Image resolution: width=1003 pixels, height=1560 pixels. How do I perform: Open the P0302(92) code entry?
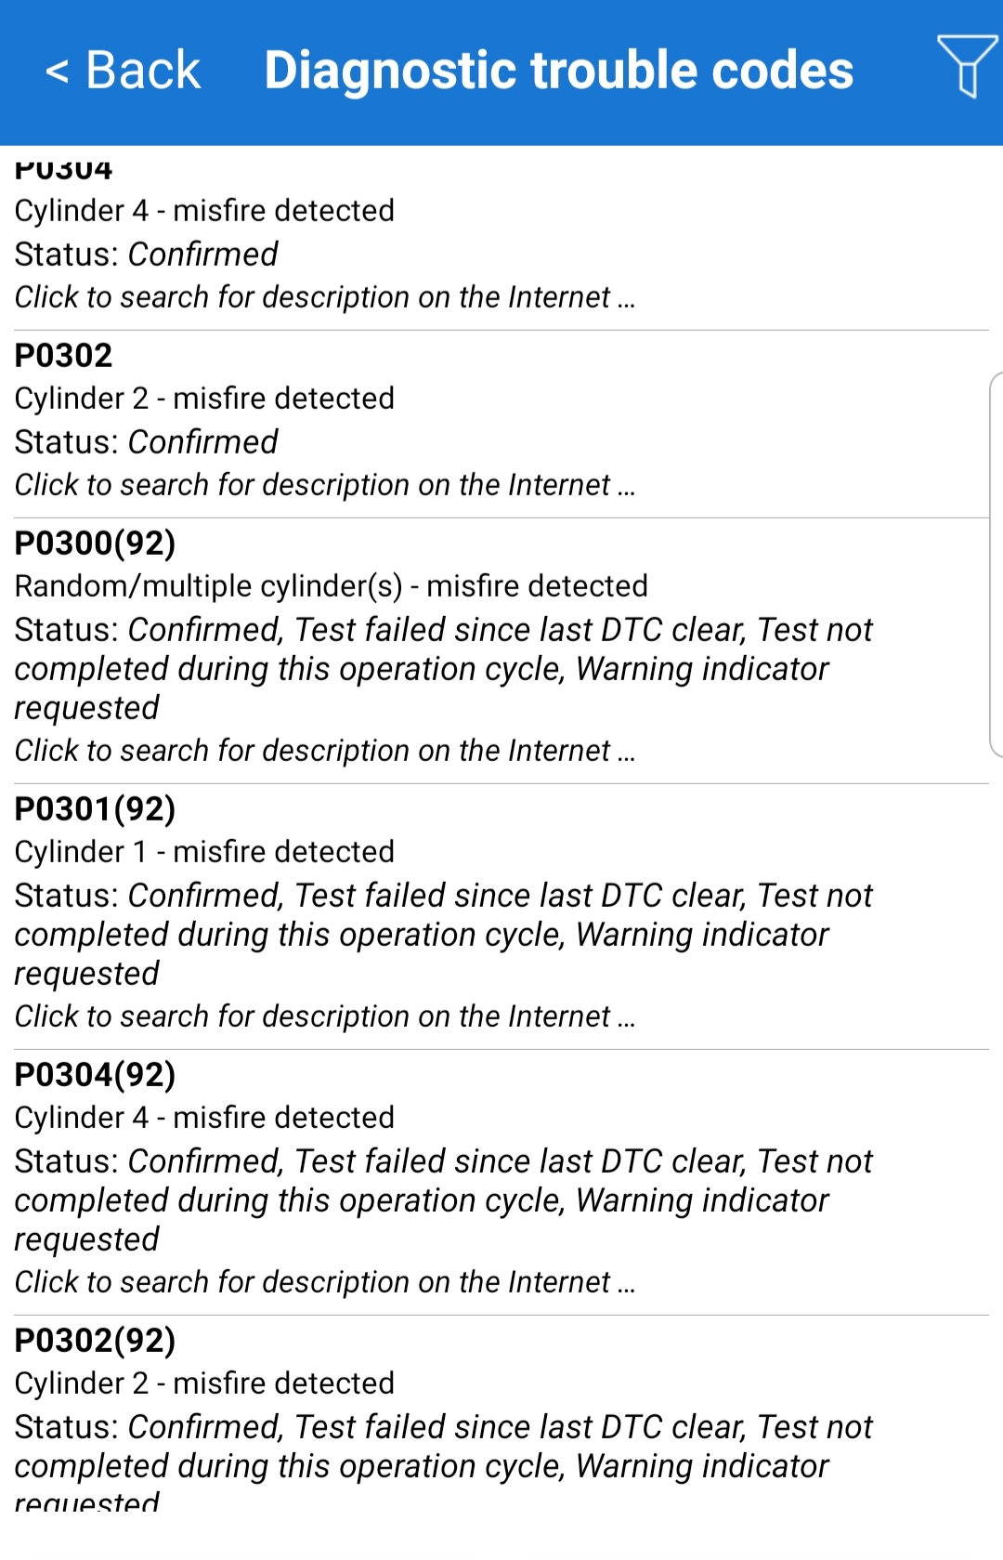95,1341
